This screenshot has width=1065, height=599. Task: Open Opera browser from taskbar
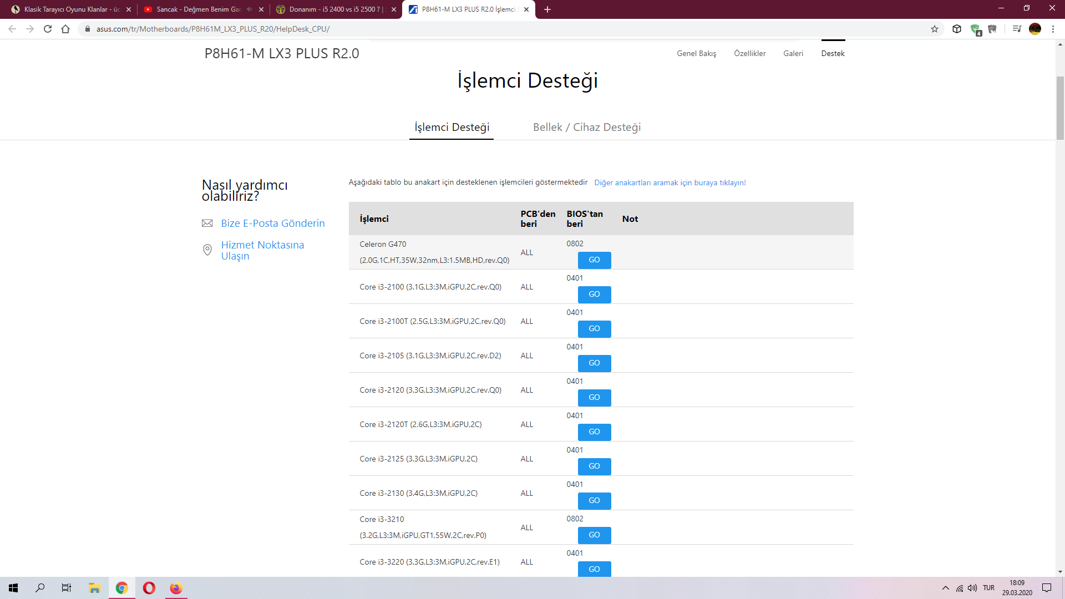149,588
